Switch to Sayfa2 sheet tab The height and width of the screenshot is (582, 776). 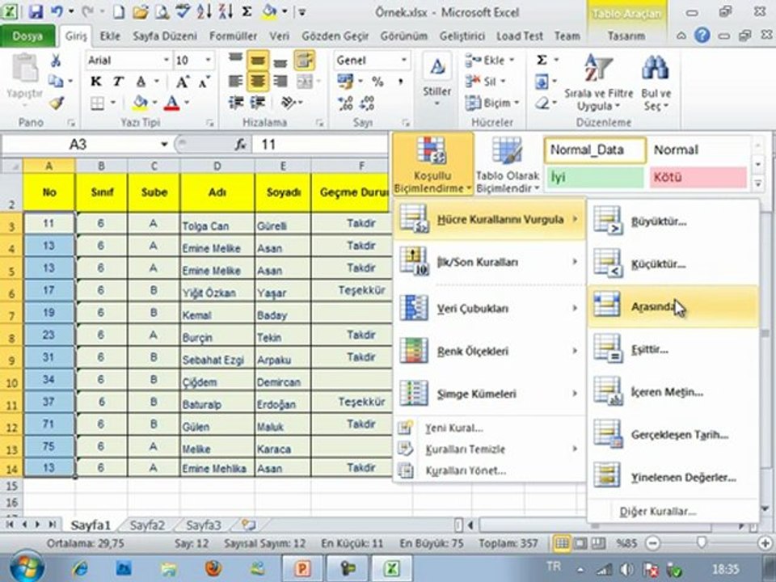pyautogui.click(x=147, y=525)
